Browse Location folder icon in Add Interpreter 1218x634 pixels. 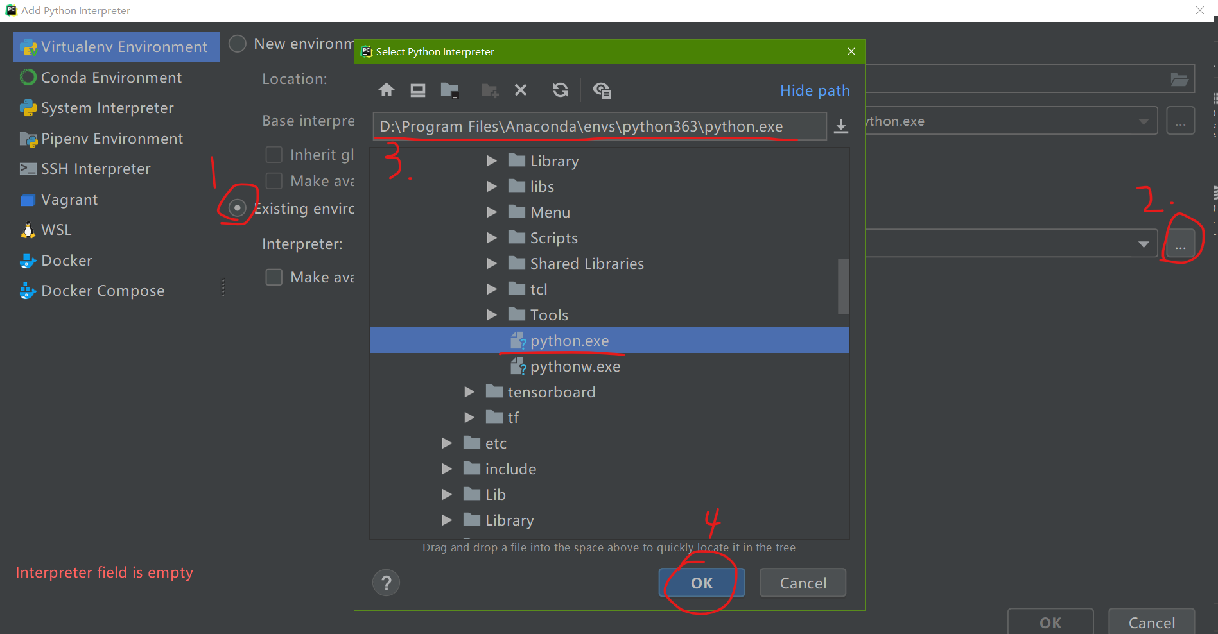(1179, 80)
